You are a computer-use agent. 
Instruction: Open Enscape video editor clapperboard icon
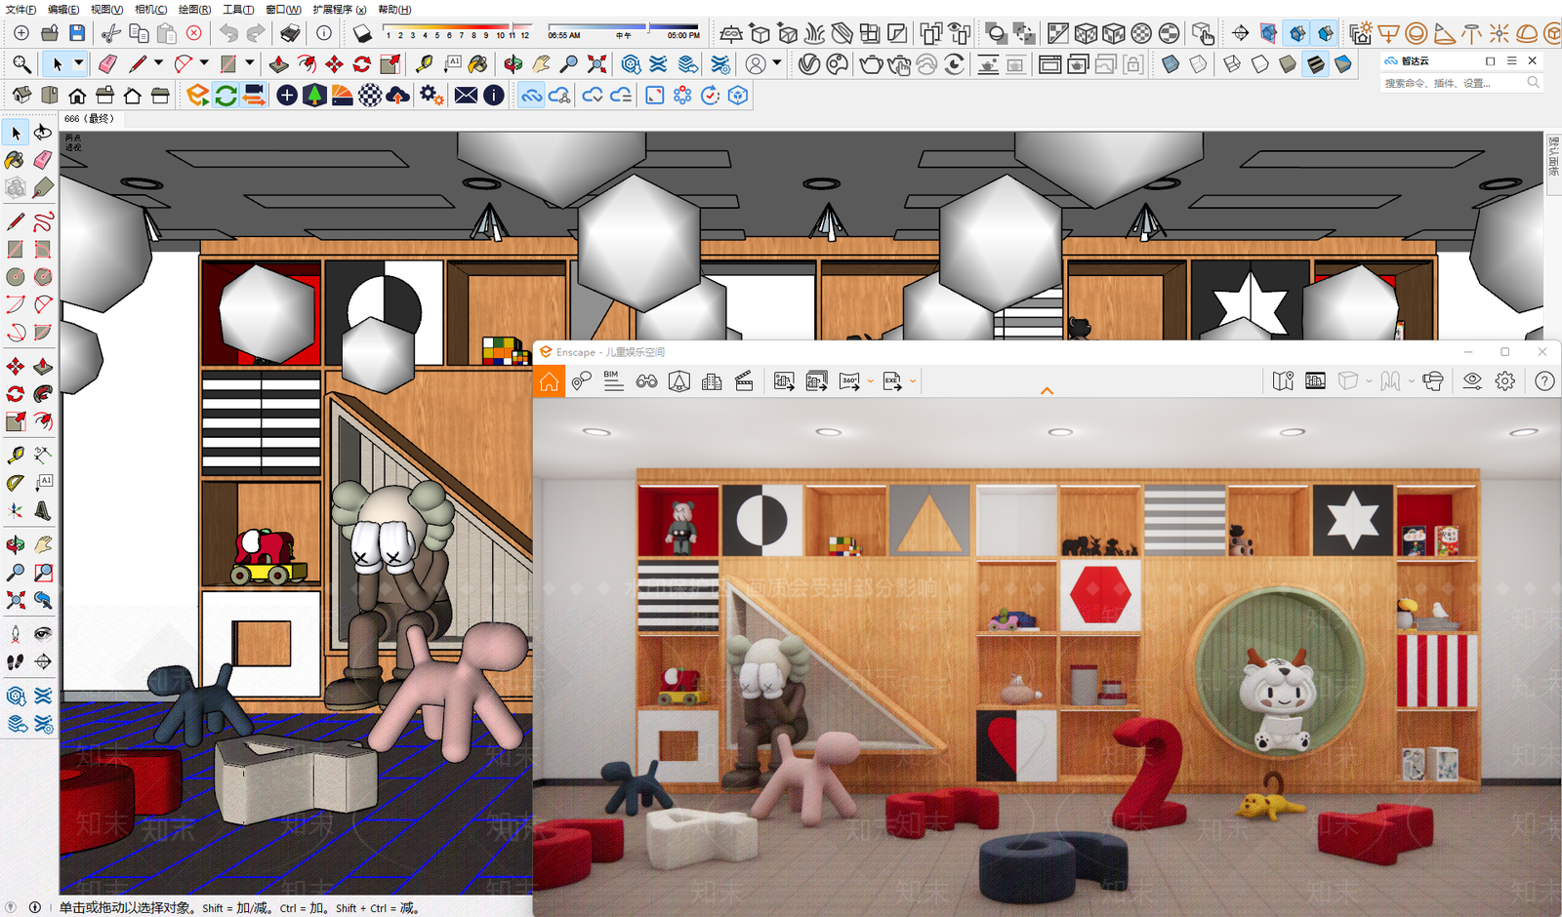coord(744,381)
